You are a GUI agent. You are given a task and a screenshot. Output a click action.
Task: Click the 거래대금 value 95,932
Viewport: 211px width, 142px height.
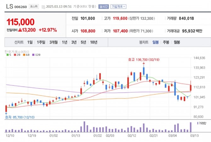click(x=189, y=31)
